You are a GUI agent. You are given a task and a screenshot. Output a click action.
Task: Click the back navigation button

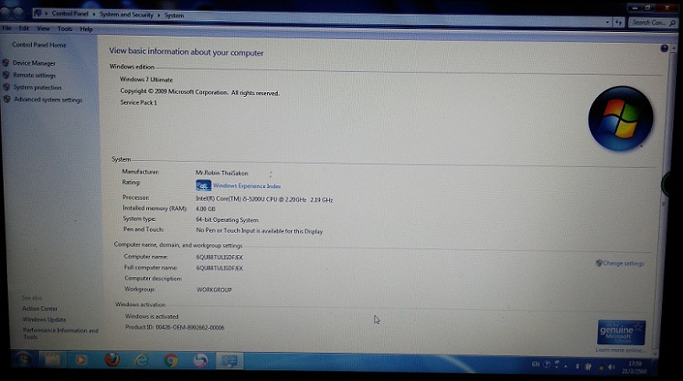pyautogui.click(x=5, y=13)
